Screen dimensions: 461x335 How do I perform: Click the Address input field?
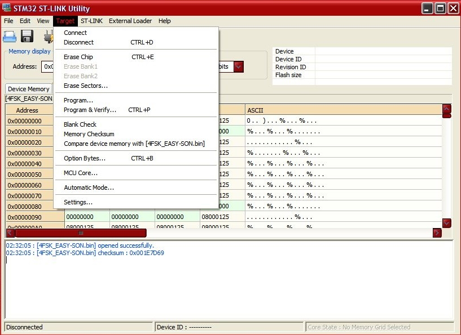click(47, 66)
